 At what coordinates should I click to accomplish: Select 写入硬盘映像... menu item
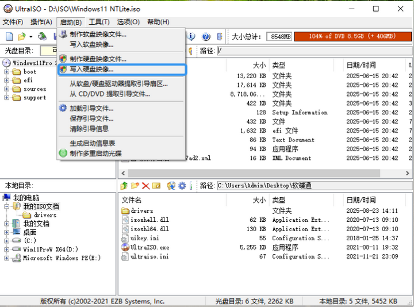tap(122, 70)
